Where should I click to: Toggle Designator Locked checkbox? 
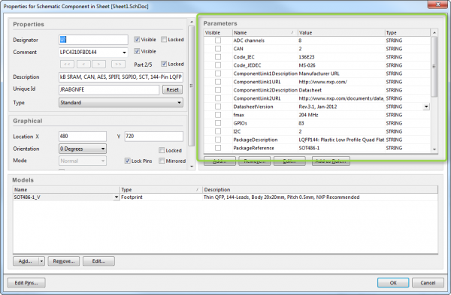[164, 39]
